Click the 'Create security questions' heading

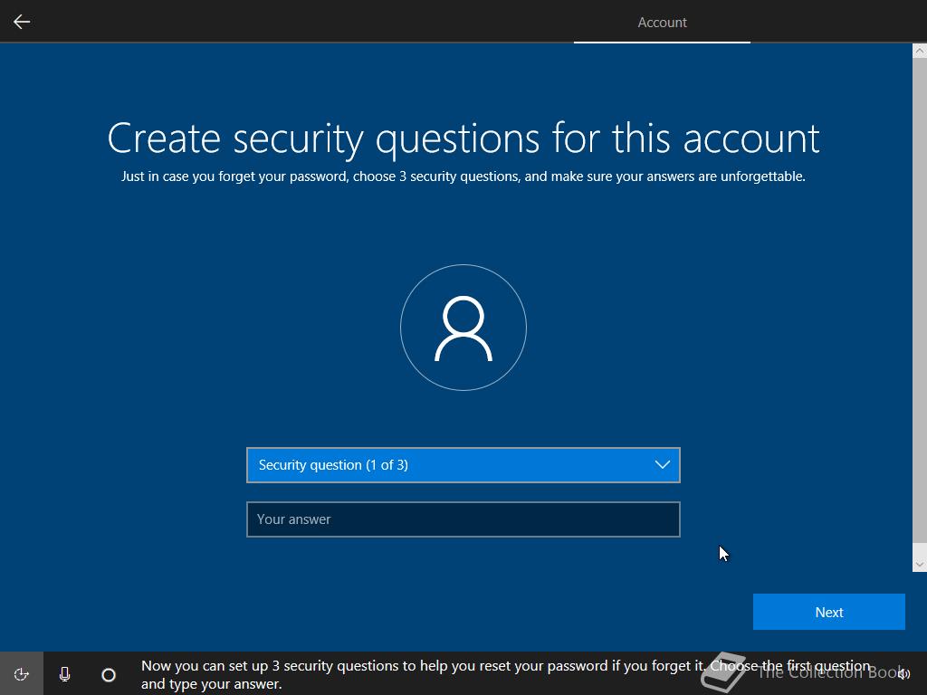click(x=463, y=138)
